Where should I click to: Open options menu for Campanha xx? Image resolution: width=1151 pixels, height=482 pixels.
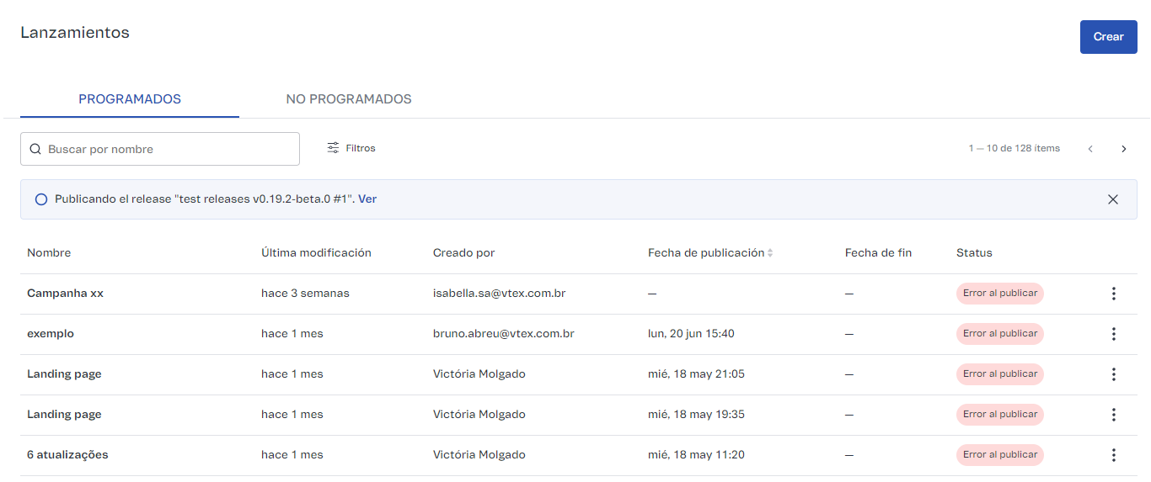pyautogui.click(x=1113, y=294)
